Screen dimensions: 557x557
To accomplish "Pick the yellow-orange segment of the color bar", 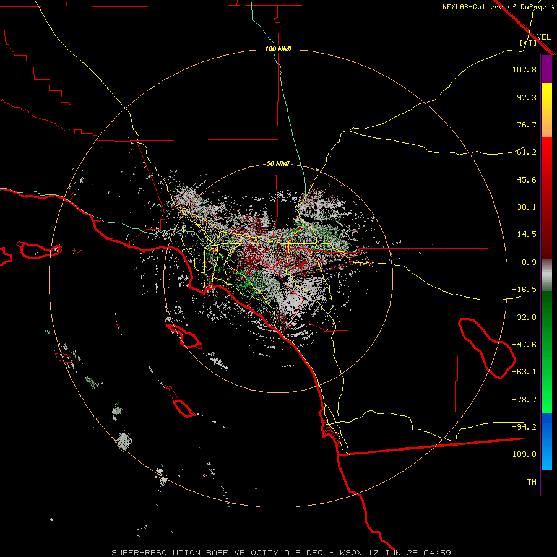I will [546, 110].
